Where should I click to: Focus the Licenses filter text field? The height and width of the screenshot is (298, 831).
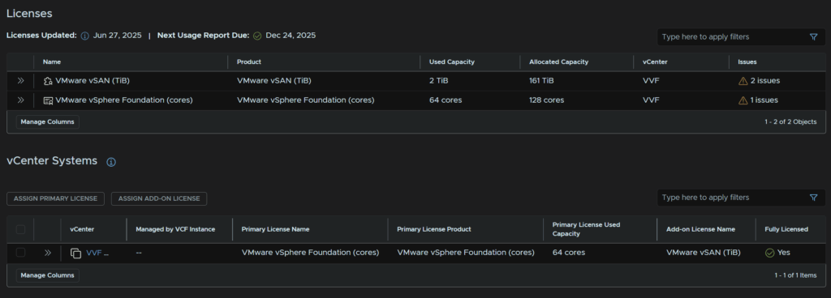(x=734, y=37)
